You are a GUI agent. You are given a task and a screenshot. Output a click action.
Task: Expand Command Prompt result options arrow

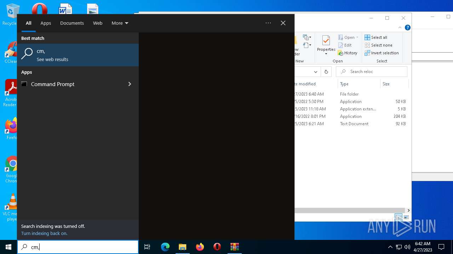click(x=130, y=84)
